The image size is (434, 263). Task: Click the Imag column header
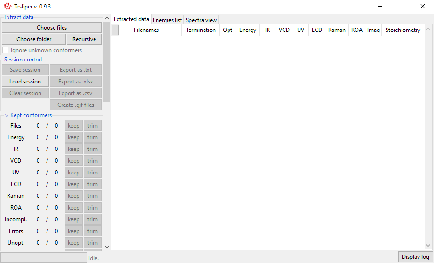(x=373, y=30)
